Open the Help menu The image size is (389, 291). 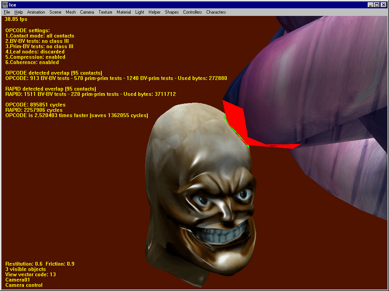point(19,12)
